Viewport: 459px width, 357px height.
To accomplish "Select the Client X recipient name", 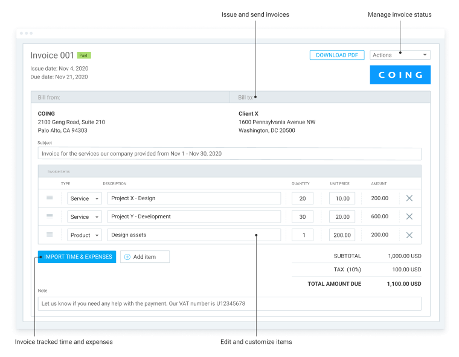I will click(248, 114).
